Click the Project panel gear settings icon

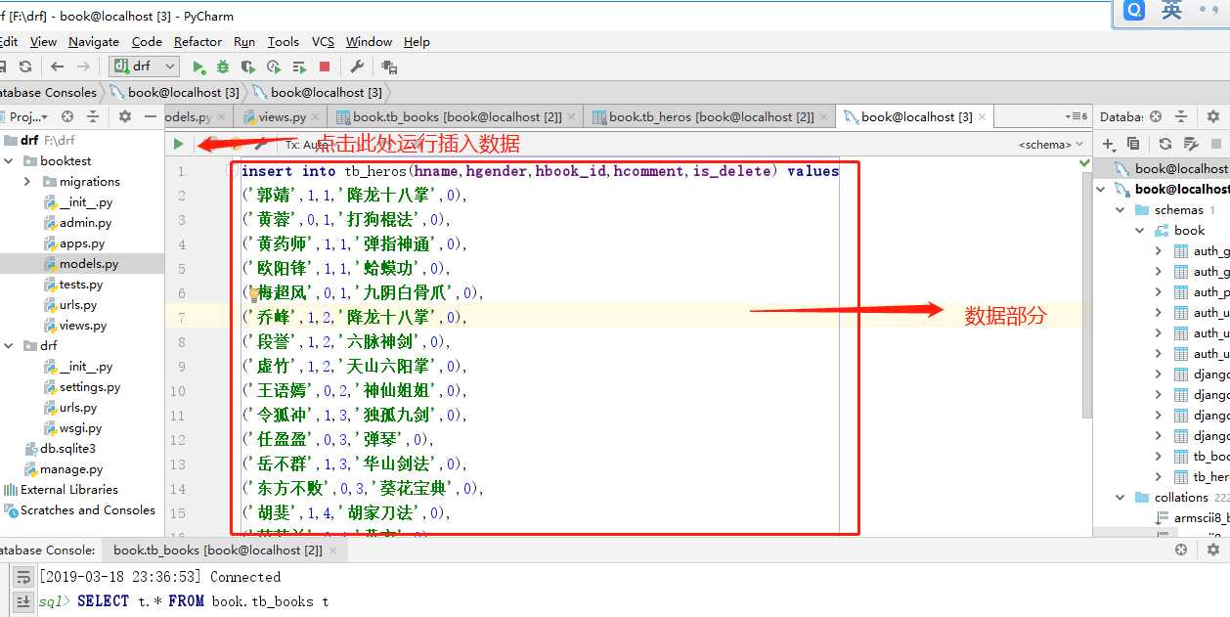click(x=124, y=116)
